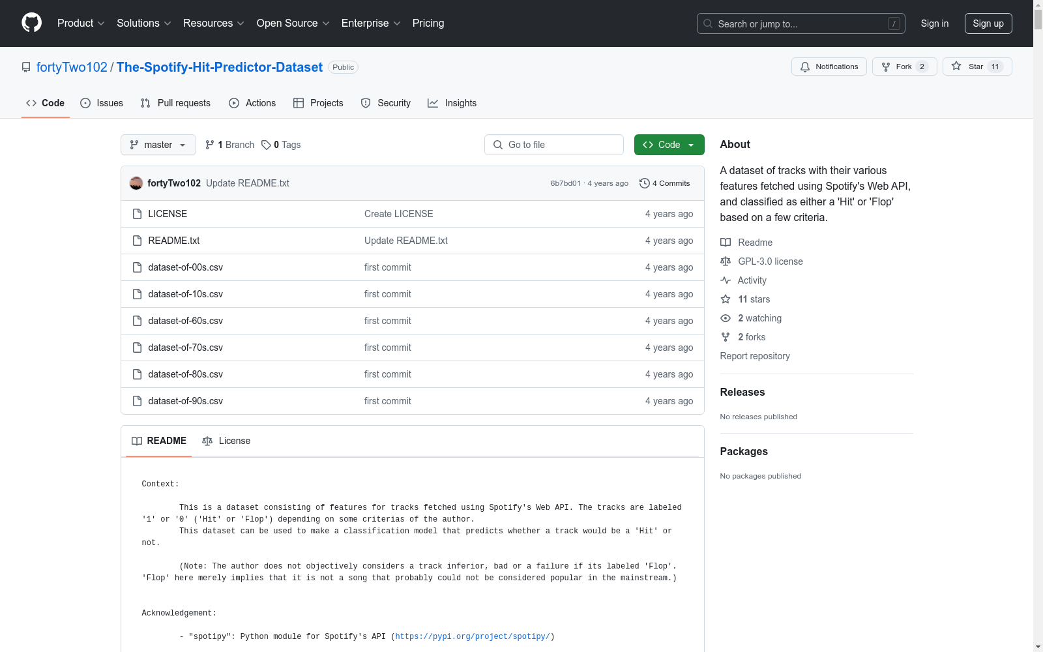
Task: Open the commit hash 6b7bd01
Action: tap(565, 183)
